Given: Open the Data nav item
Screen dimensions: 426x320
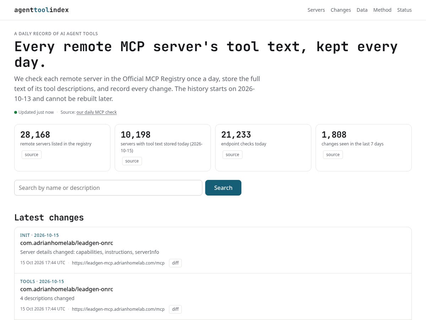Looking at the screenshot, I should point(362,10).
